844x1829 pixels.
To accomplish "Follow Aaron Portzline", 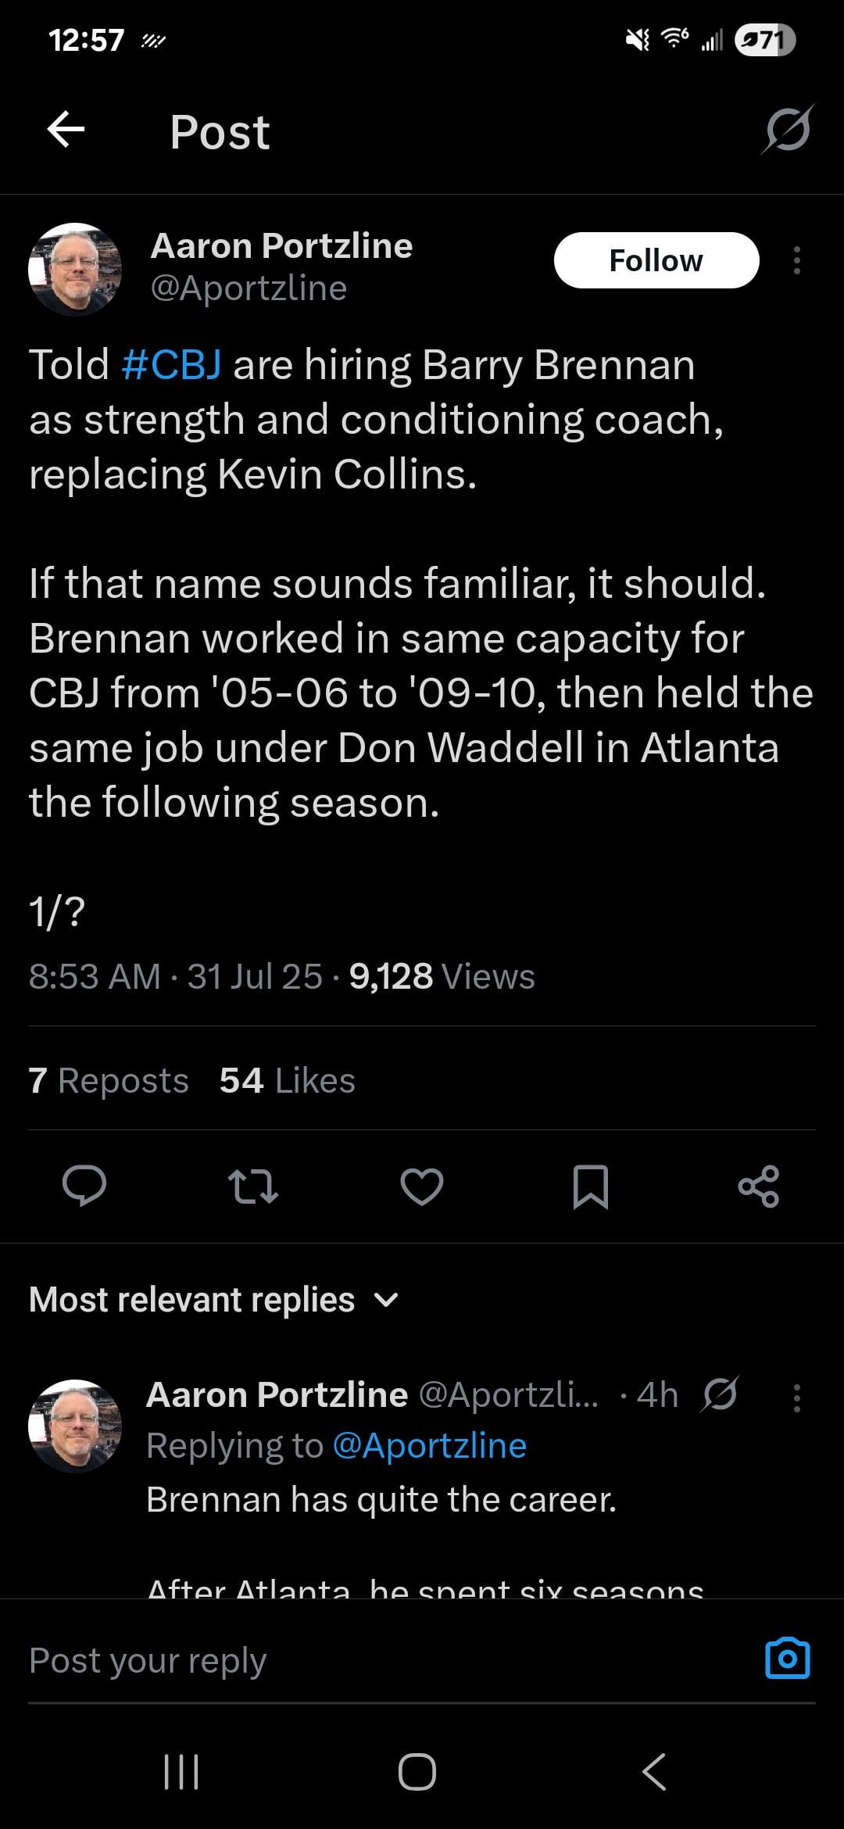I will click(x=656, y=260).
